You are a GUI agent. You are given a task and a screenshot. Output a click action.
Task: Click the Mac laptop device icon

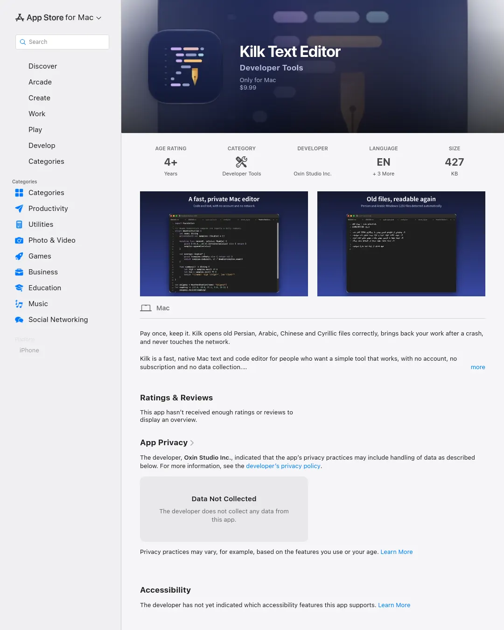tap(146, 308)
